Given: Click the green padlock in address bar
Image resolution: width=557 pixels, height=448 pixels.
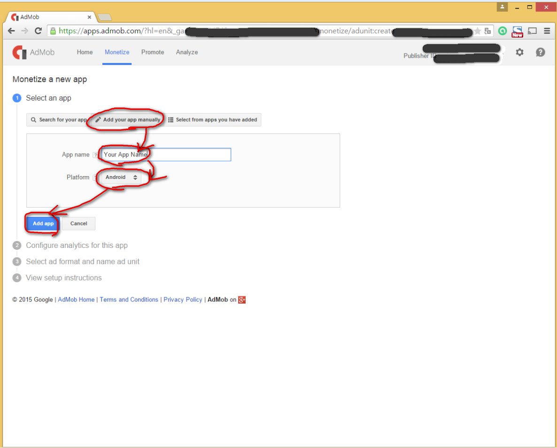Looking at the screenshot, I should pos(53,31).
